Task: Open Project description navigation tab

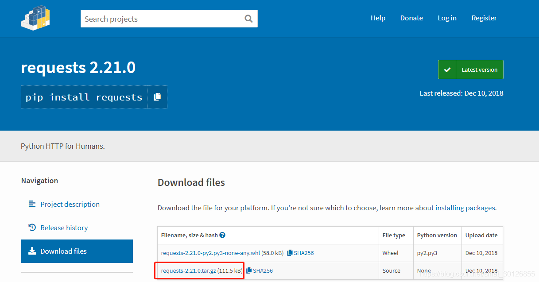Action: (x=70, y=204)
